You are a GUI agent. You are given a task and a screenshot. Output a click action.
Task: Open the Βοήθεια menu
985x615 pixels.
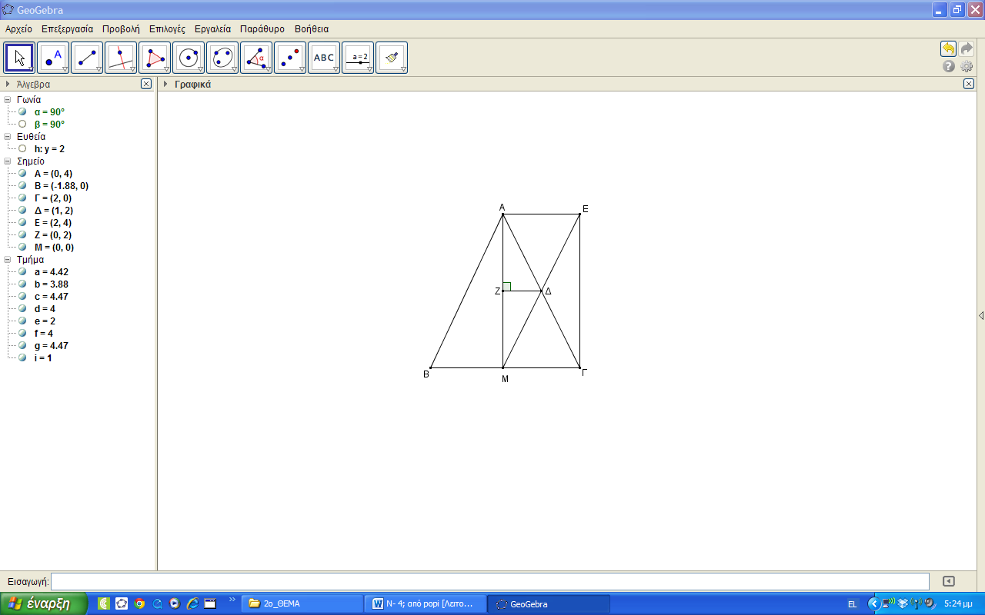[x=312, y=29]
